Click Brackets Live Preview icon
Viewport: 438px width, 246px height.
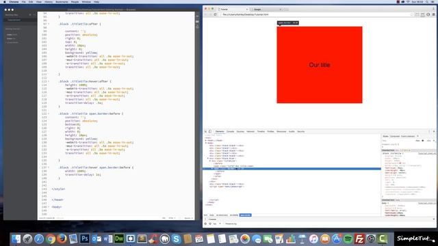coord(198,16)
